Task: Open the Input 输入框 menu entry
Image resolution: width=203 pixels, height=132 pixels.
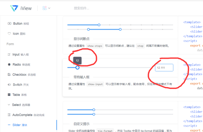Action: (x=21, y=54)
